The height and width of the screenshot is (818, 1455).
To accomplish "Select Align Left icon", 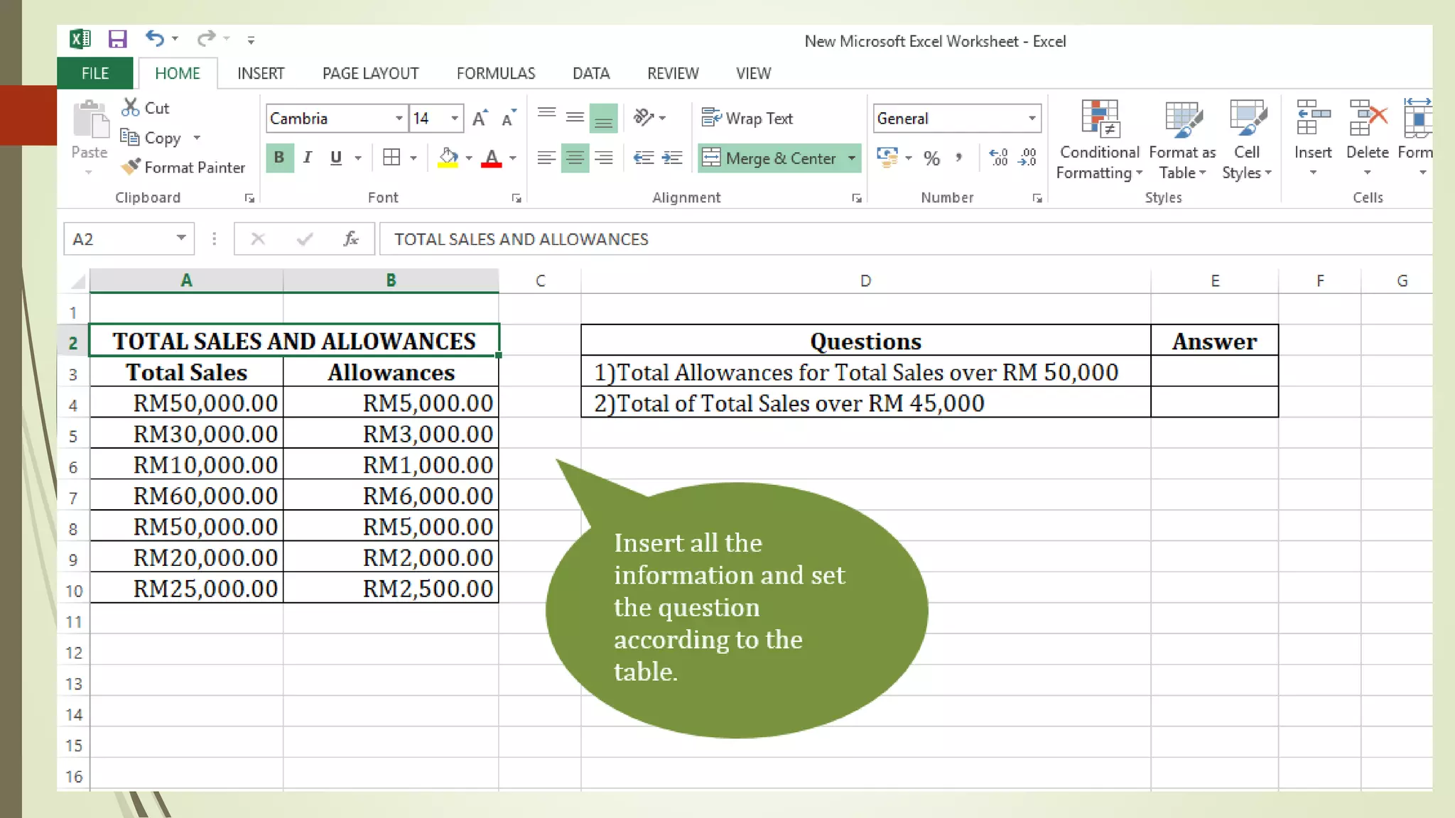I will point(546,158).
